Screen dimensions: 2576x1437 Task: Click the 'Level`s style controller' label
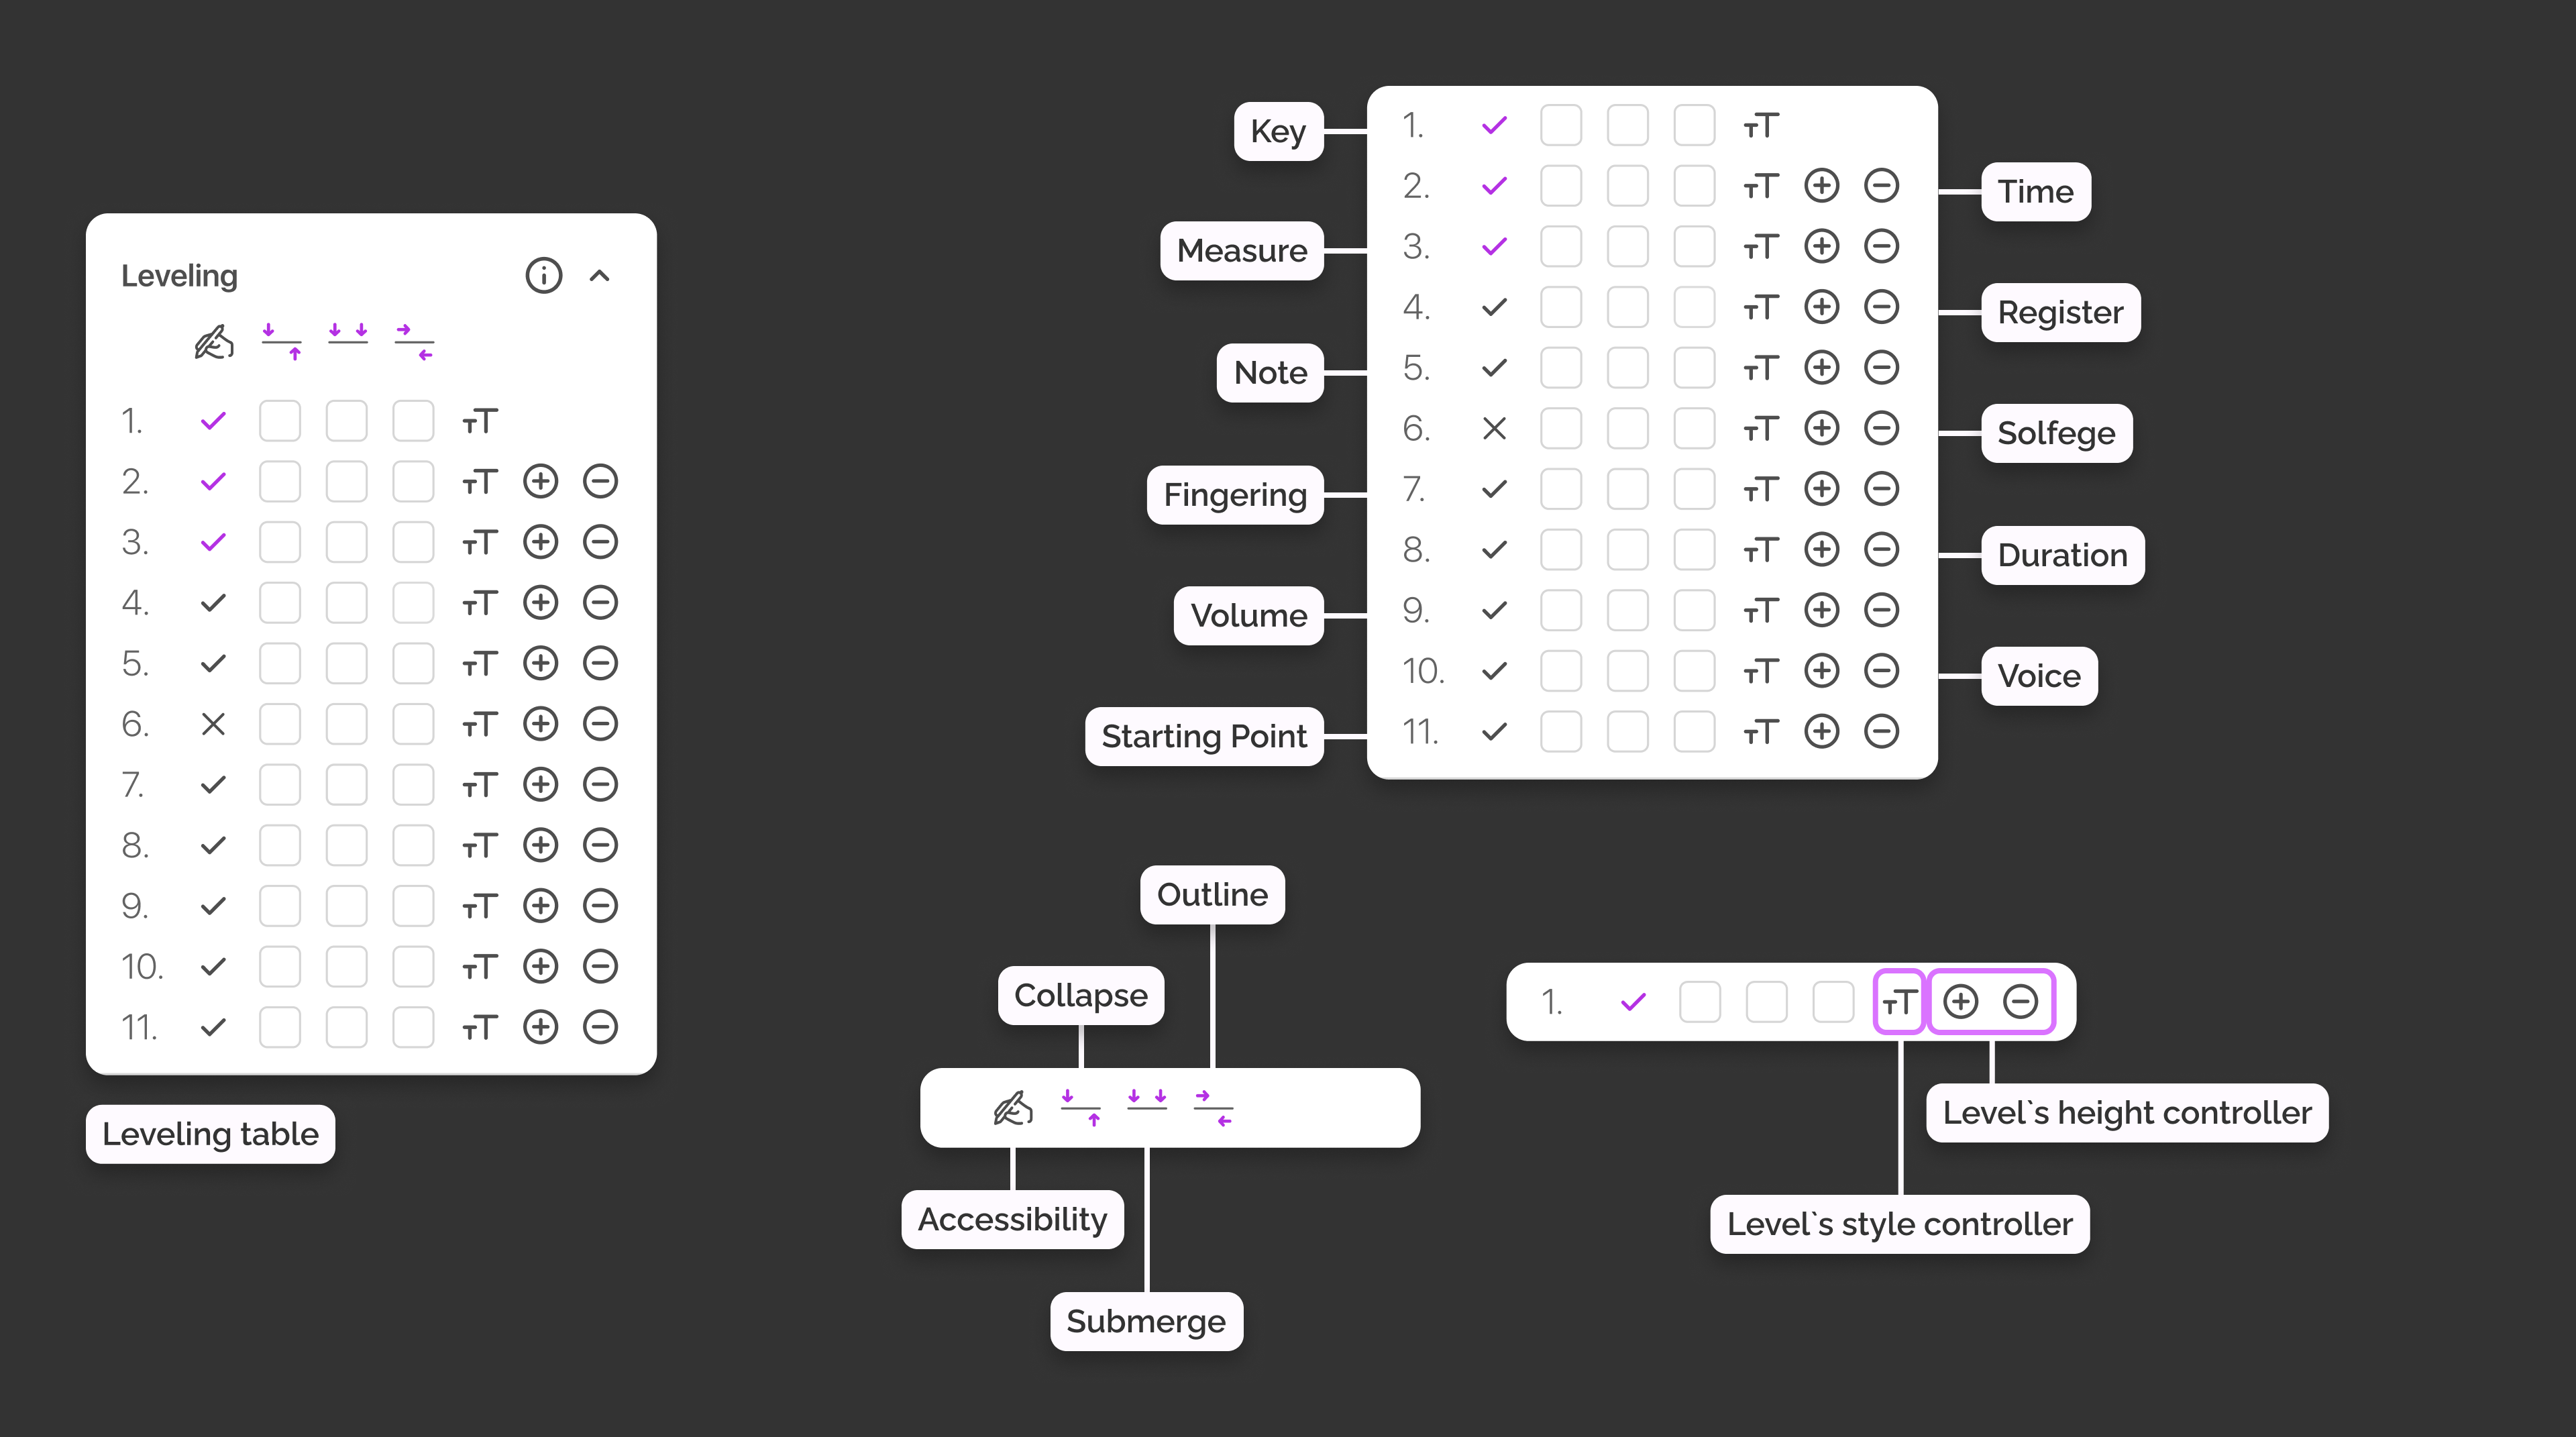pyautogui.click(x=1900, y=1225)
